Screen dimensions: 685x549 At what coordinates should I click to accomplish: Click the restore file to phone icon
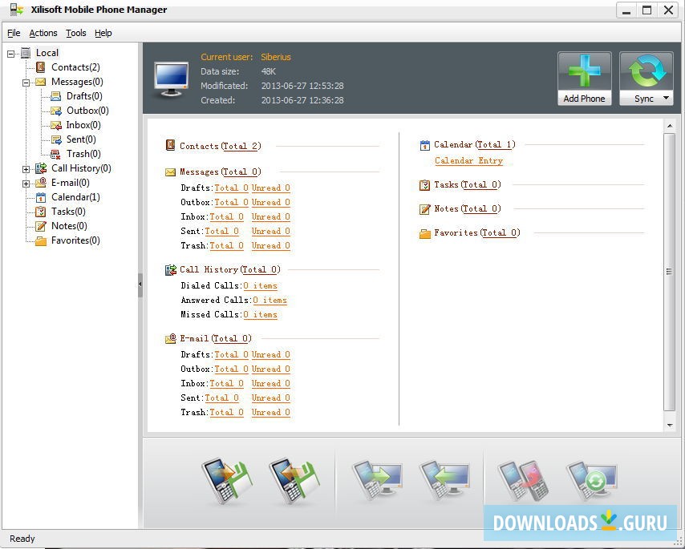[294, 481]
